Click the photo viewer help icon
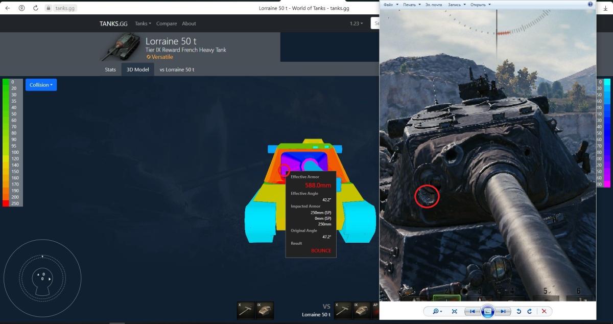Screen dimensions: 613x324 [x=590, y=4]
